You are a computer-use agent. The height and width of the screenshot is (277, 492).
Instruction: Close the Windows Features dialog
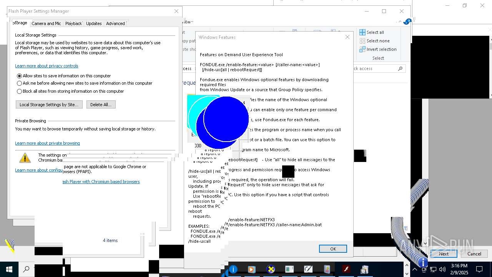tap(347, 37)
